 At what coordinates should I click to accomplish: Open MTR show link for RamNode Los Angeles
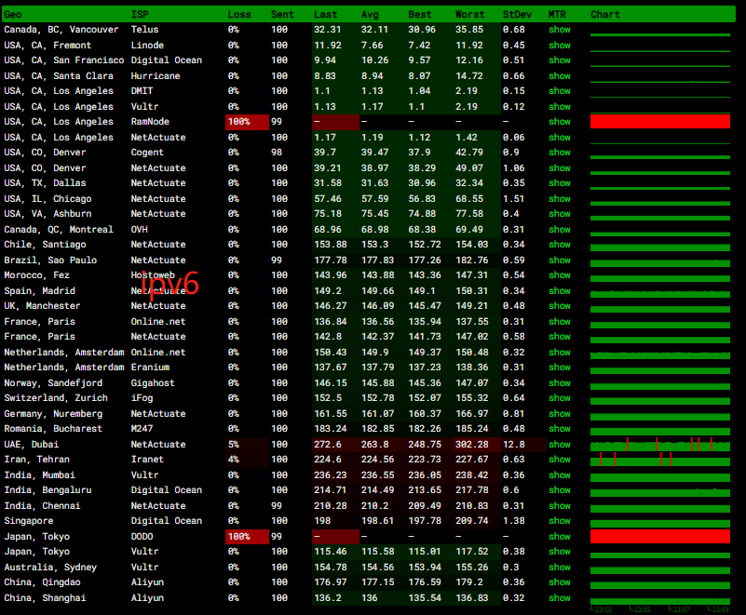point(559,122)
